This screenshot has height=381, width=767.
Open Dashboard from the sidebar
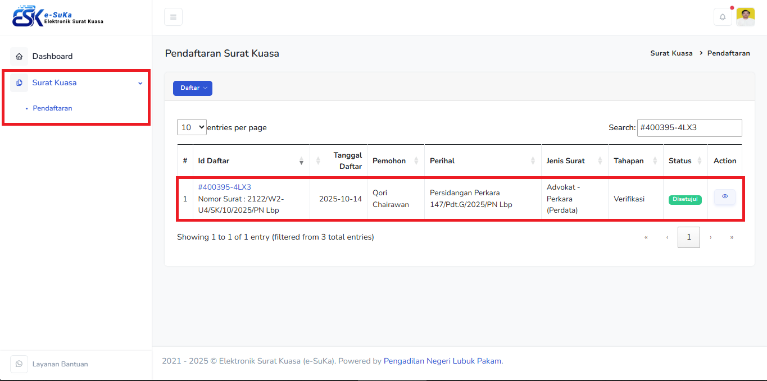point(52,56)
